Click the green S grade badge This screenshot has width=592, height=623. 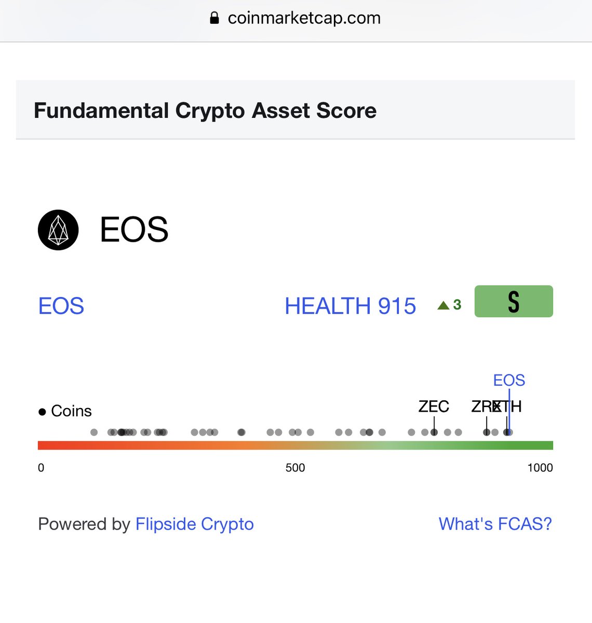pyautogui.click(x=514, y=301)
